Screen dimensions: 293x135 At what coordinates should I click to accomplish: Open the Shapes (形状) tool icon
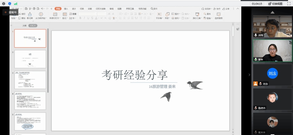pos(167,14)
